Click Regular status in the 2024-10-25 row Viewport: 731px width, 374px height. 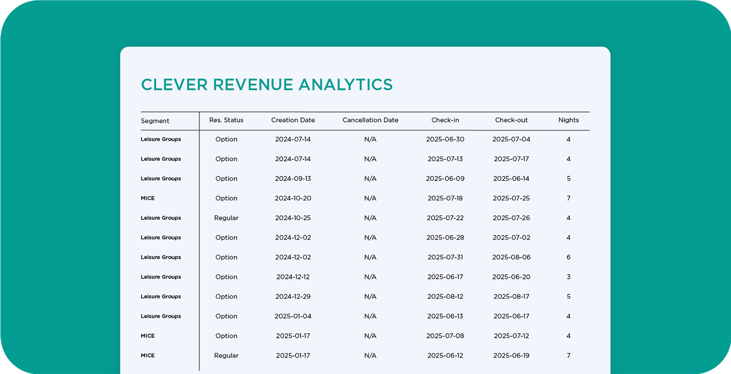pyautogui.click(x=226, y=218)
